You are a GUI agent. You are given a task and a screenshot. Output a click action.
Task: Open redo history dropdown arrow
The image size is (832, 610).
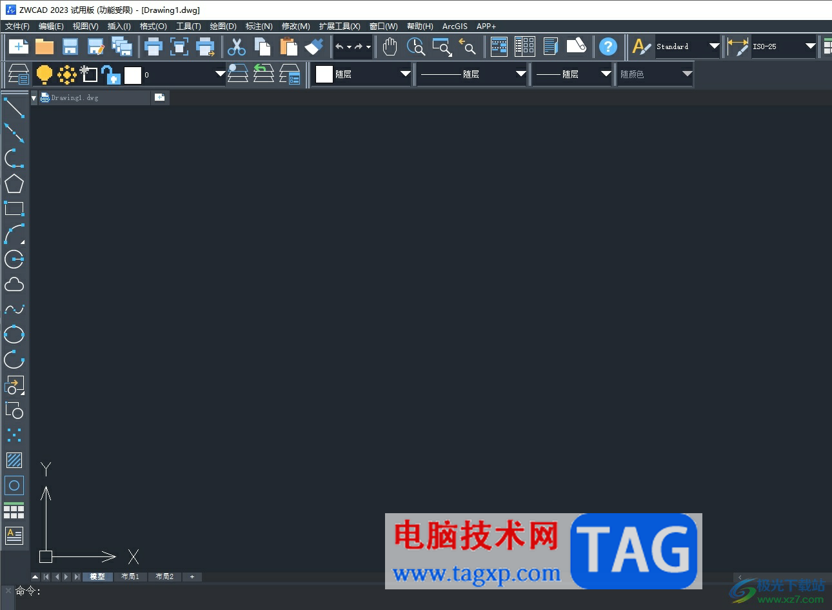coord(368,46)
